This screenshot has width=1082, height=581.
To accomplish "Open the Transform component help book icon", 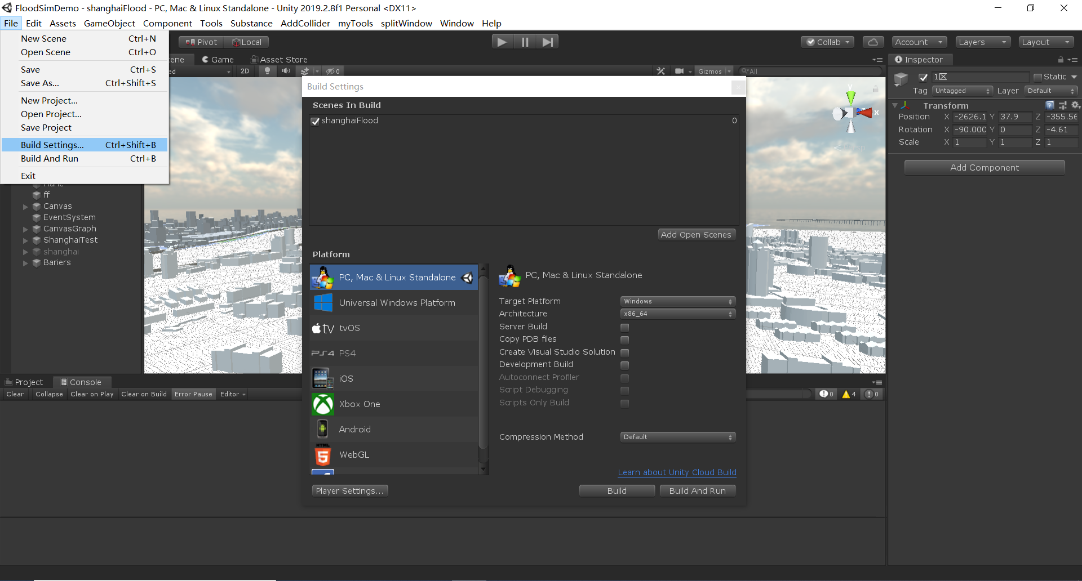I will [x=1050, y=105].
